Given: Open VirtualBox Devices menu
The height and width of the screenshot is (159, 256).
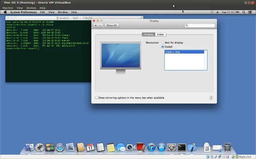Looking at the screenshot, I should pos(31,8).
